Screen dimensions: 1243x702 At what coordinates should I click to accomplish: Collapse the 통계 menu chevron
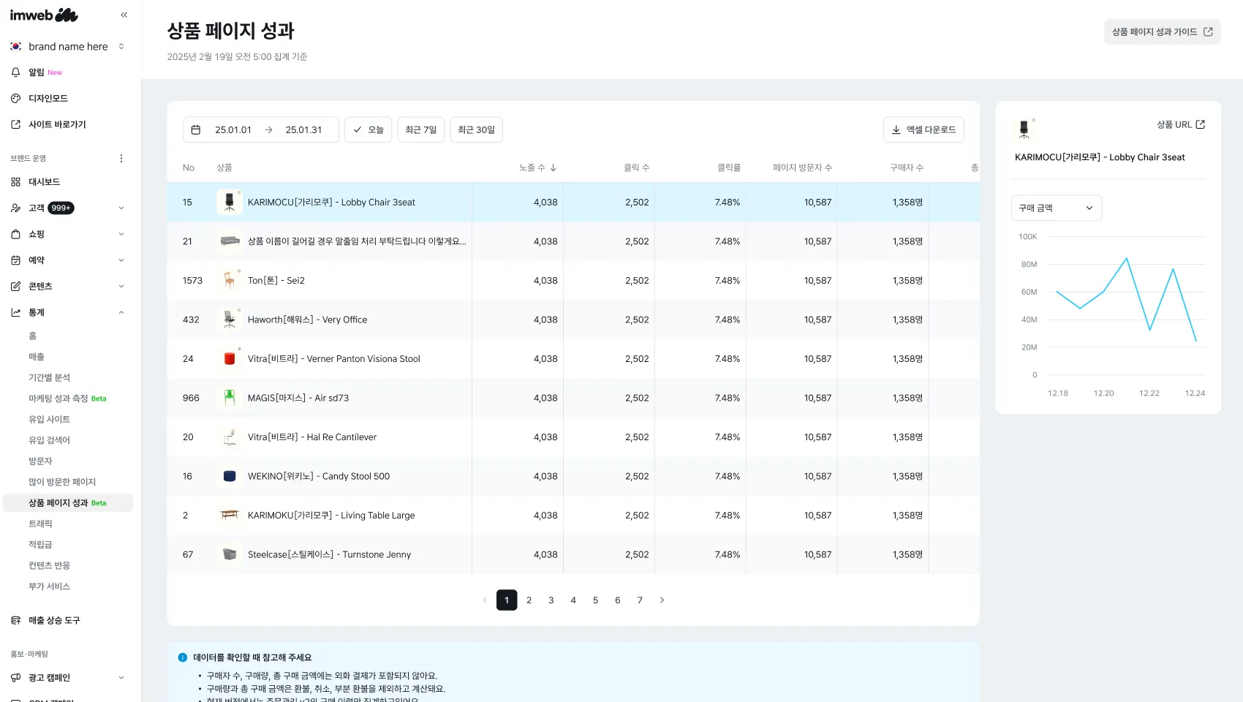(121, 312)
